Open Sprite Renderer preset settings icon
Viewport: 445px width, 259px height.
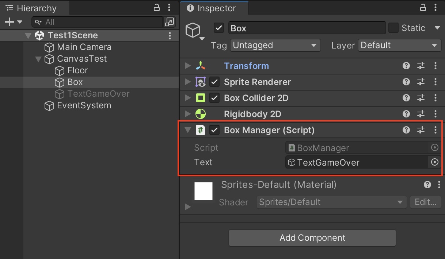click(421, 82)
